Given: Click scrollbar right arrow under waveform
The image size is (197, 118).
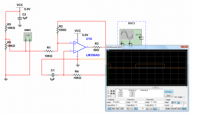Looking at the screenshot, I should [x=186, y=87].
